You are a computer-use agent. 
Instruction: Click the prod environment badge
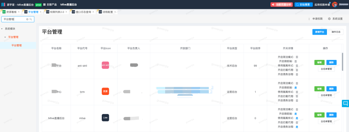pos(38,5)
